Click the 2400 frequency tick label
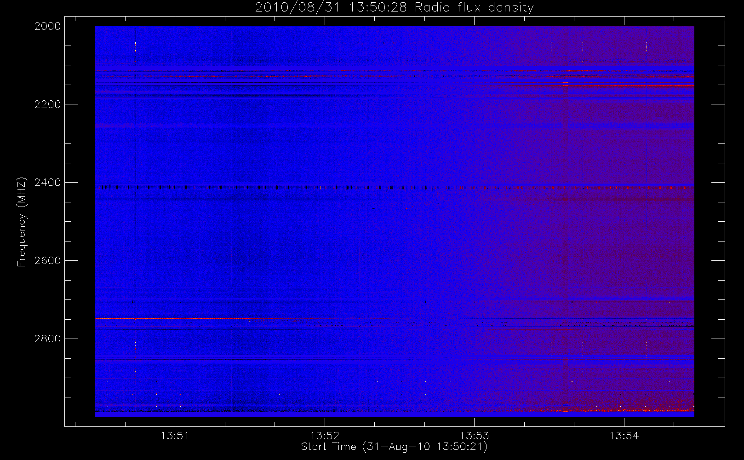 (x=48, y=183)
